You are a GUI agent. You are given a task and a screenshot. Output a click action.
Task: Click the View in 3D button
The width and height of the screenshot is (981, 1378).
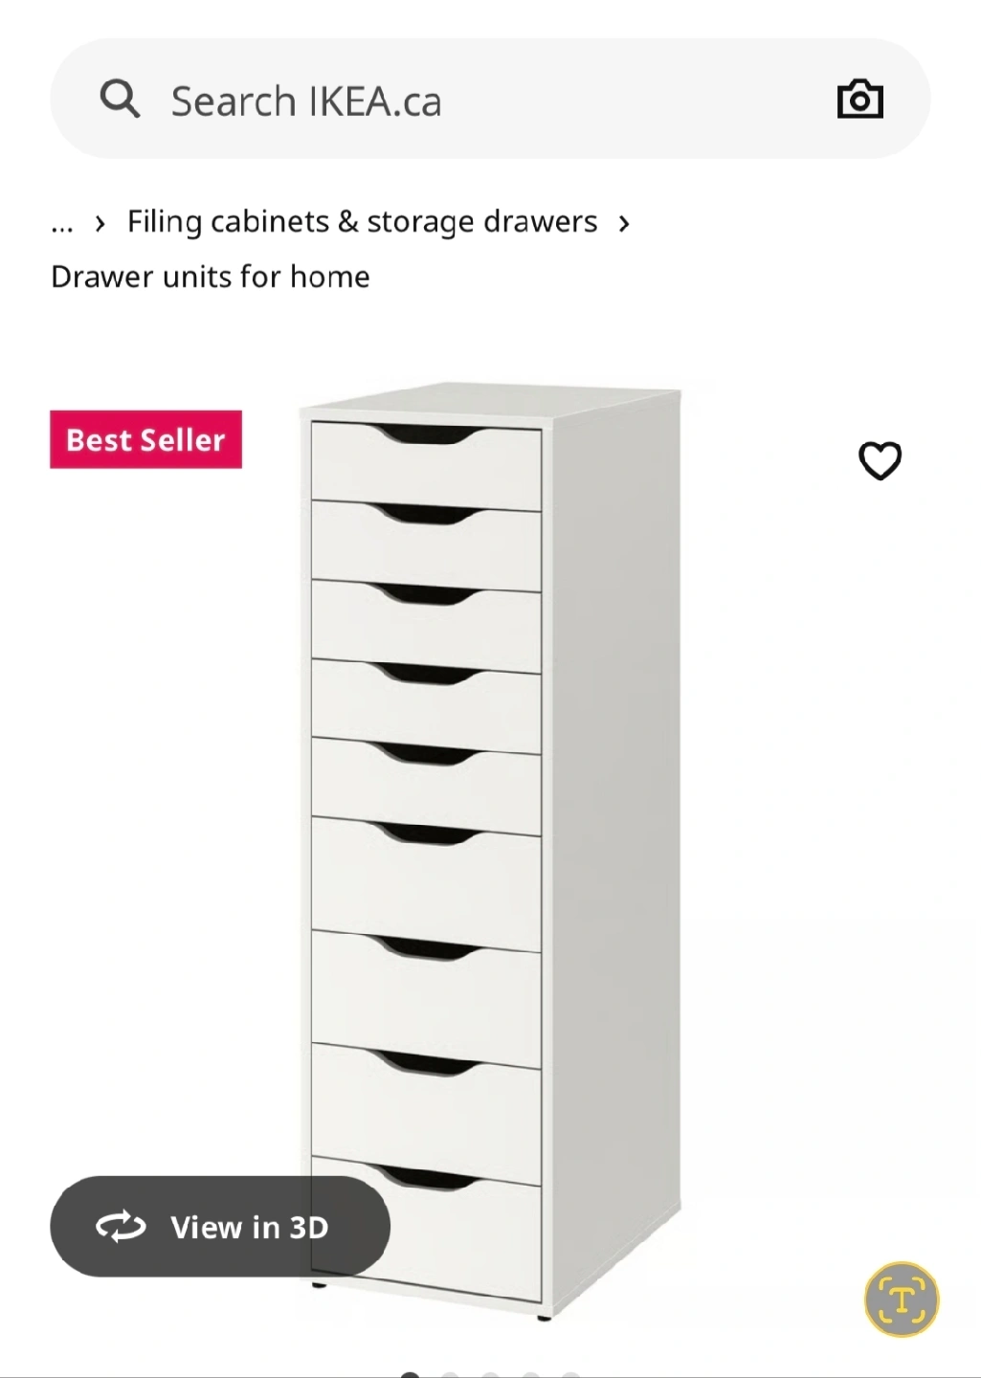220,1227
